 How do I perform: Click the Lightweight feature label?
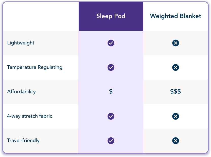pos(21,43)
